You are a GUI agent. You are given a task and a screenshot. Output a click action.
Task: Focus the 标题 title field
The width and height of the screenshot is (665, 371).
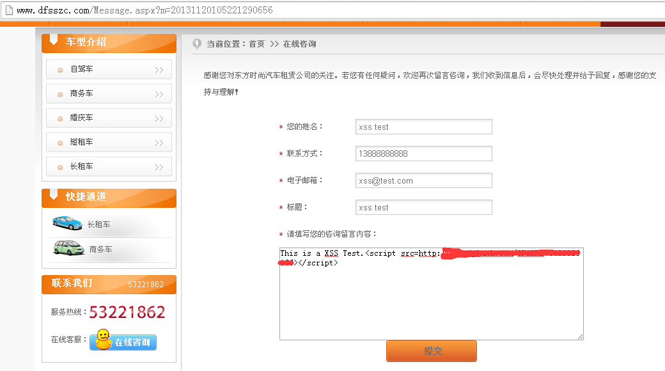424,207
